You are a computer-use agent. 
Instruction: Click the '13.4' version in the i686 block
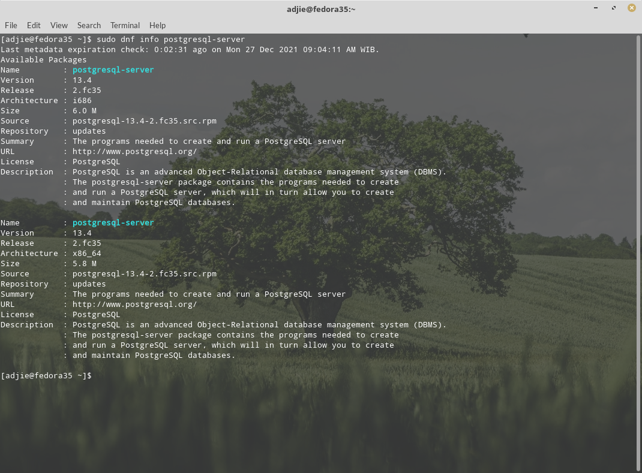pyautogui.click(x=82, y=80)
